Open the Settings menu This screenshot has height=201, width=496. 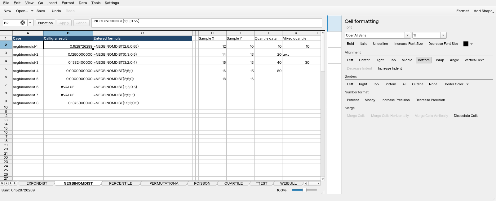112,3
